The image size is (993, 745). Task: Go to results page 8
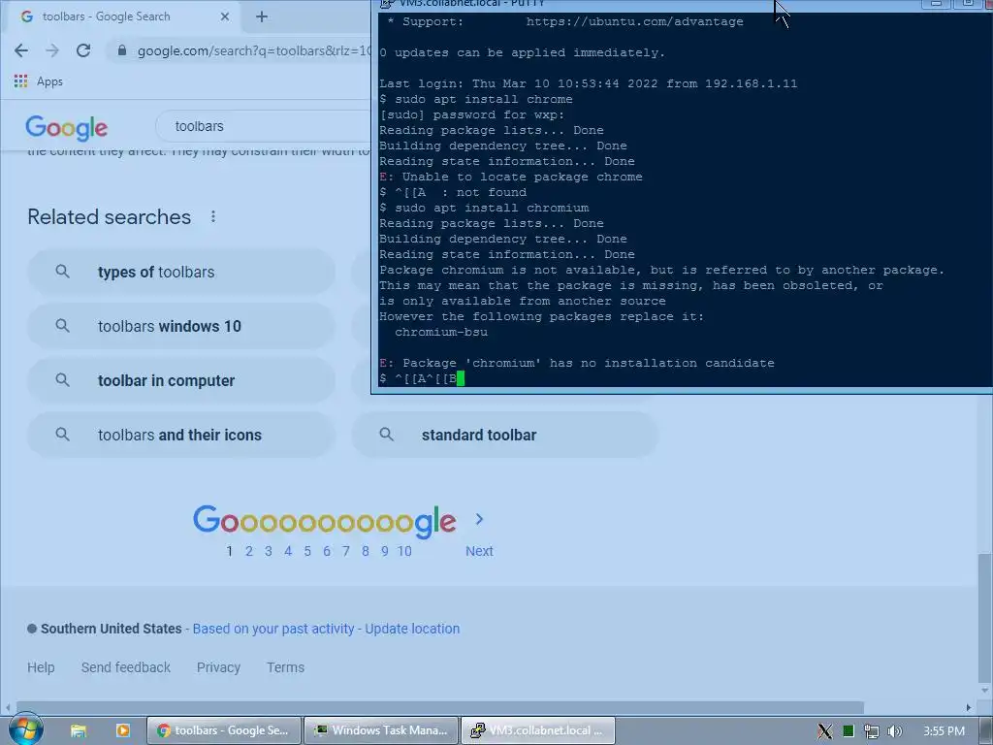[366, 551]
